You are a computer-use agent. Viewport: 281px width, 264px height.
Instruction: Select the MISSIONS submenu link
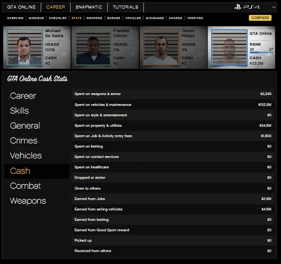point(36,18)
